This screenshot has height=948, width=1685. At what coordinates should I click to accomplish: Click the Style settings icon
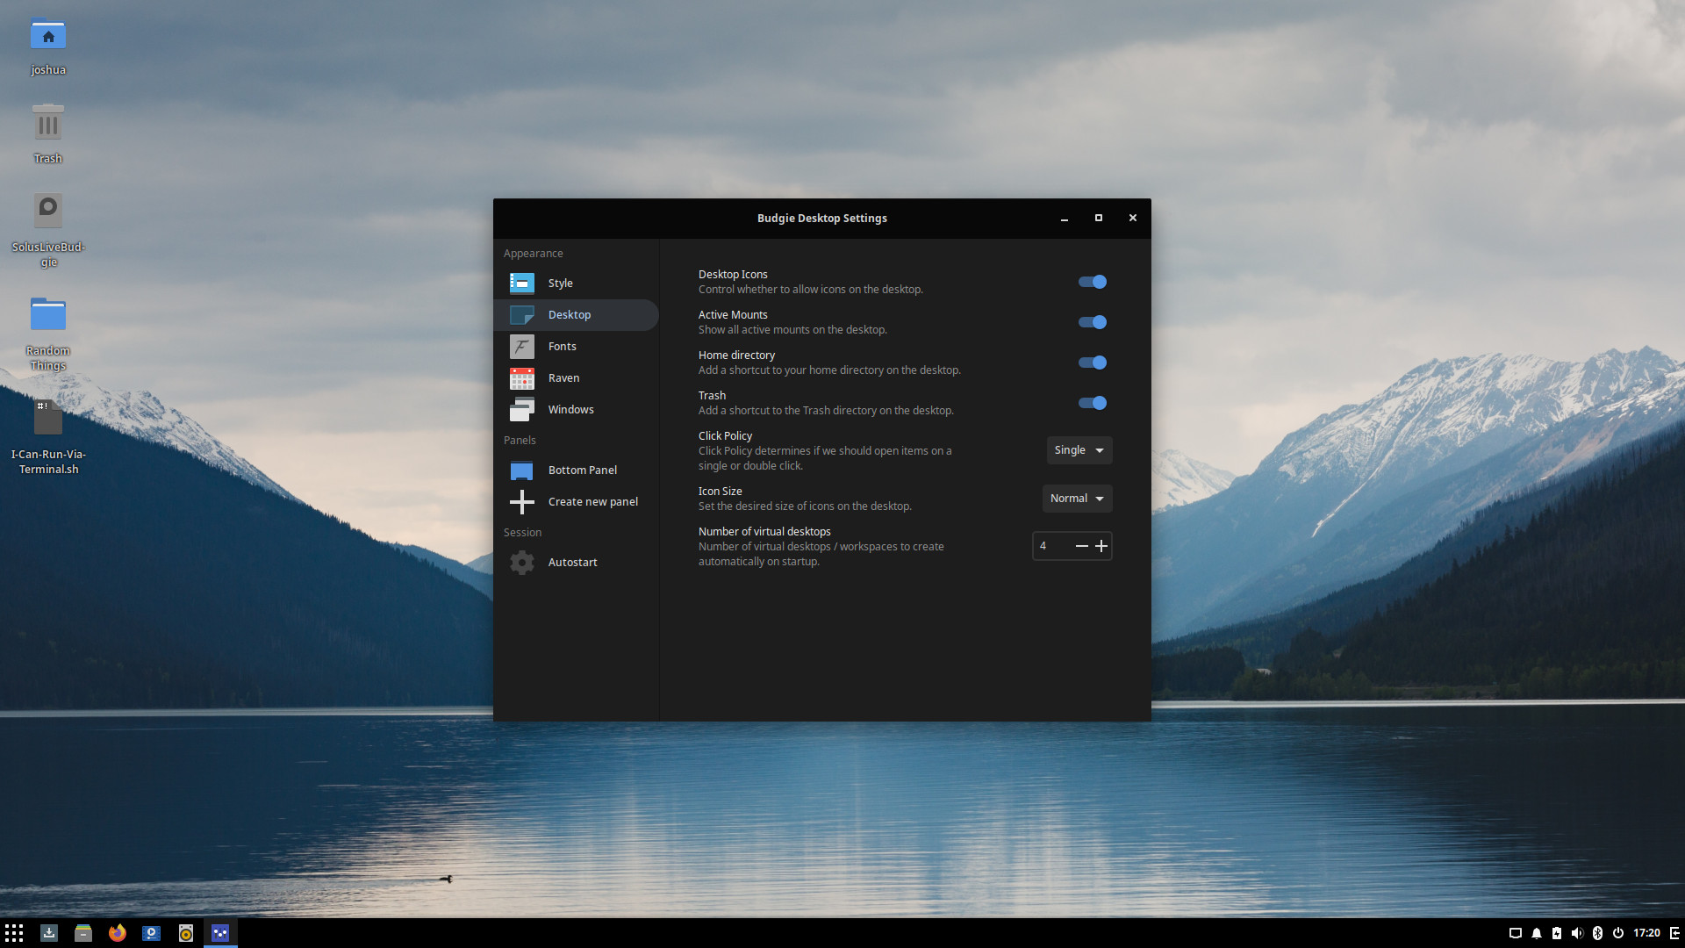point(522,281)
